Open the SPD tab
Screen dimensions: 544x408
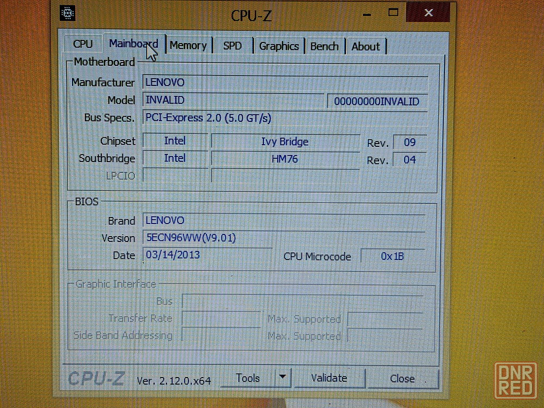tap(232, 46)
